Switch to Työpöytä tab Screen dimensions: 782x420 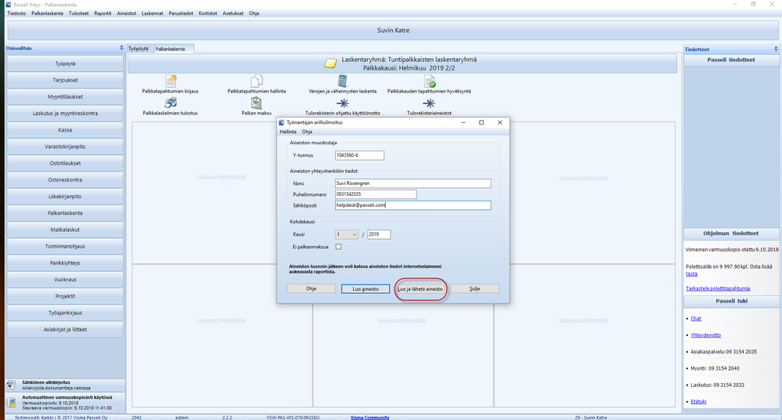(x=139, y=49)
